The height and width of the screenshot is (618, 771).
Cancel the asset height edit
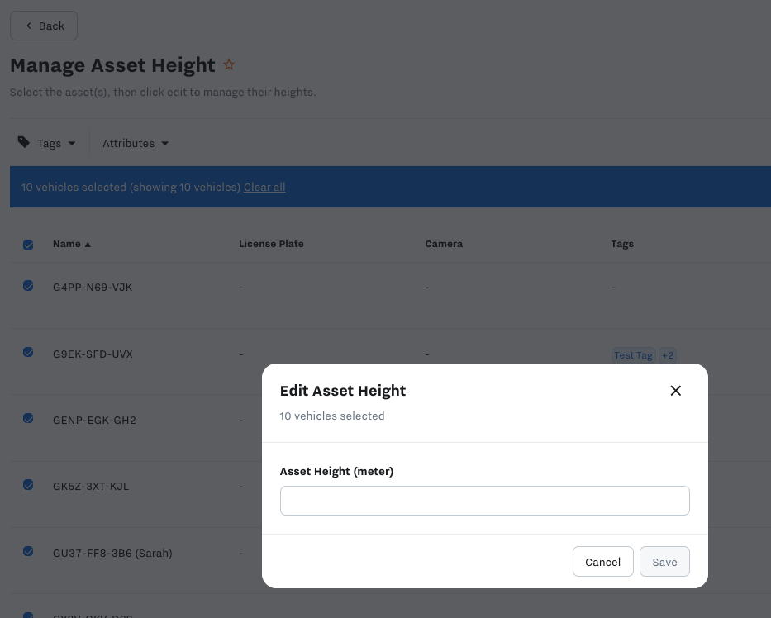coord(602,562)
